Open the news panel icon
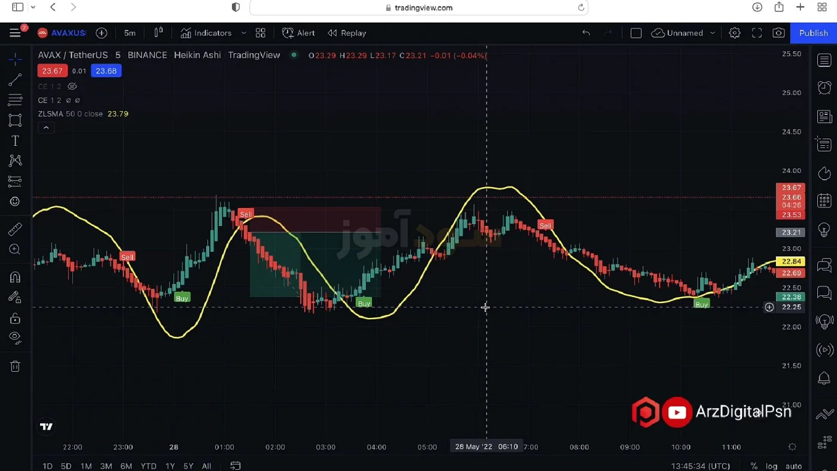 pyautogui.click(x=824, y=116)
